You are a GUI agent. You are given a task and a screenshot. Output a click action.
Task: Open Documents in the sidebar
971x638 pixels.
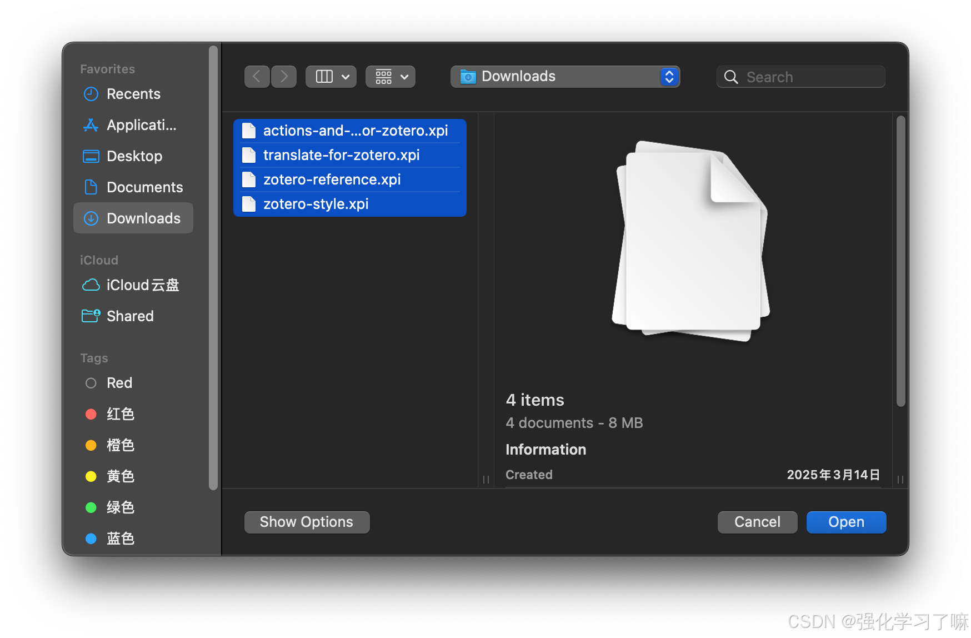133,187
